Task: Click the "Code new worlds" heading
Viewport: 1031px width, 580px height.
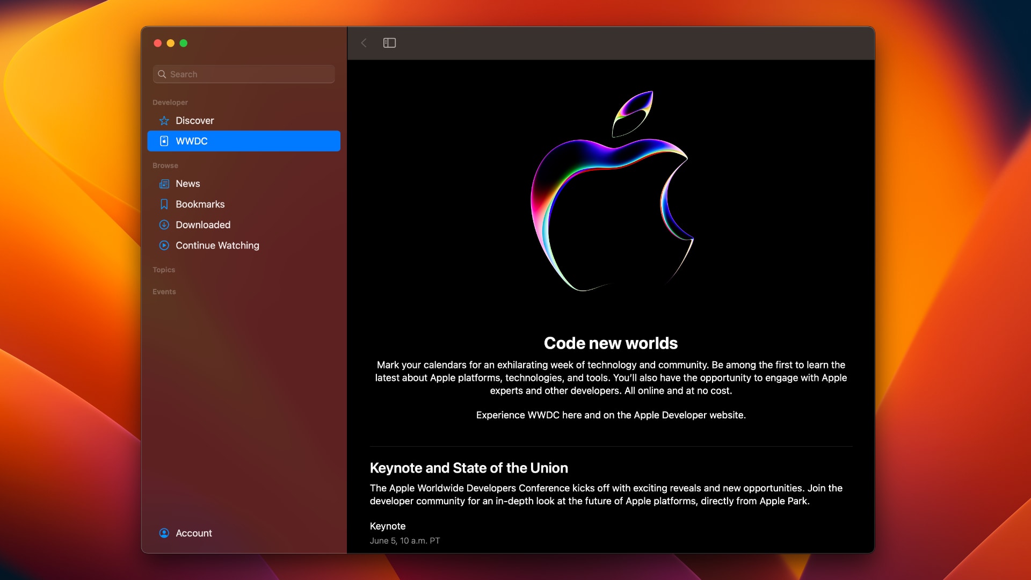Action: click(611, 343)
